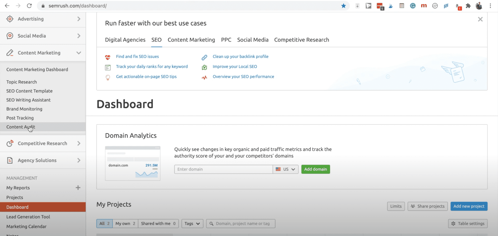498x236 pixels.
Task: Click the project name or tag search field
Action: tap(241, 224)
